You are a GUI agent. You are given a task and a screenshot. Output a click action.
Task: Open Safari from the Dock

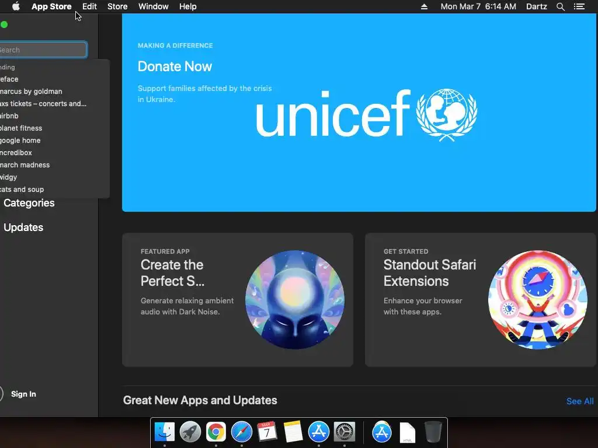[241, 432]
